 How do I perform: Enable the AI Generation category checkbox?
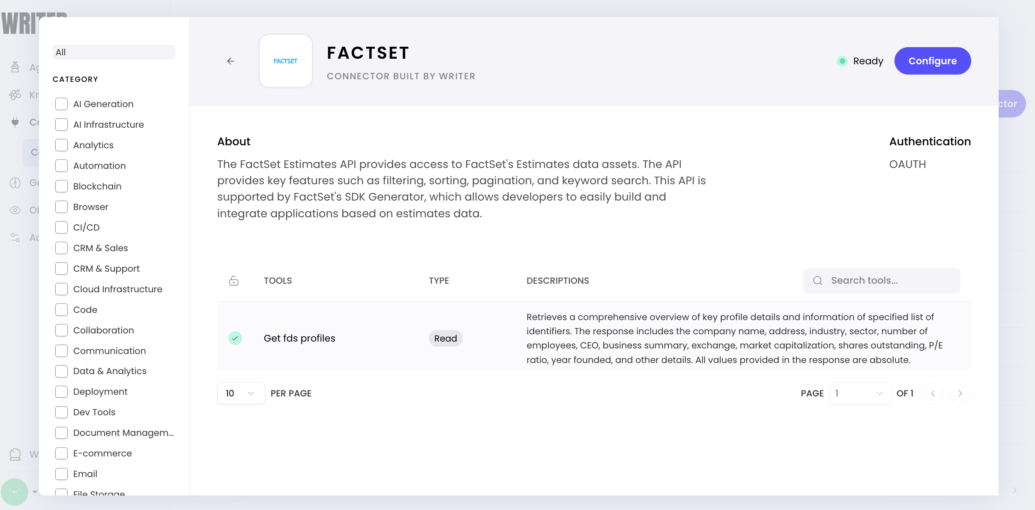[62, 104]
